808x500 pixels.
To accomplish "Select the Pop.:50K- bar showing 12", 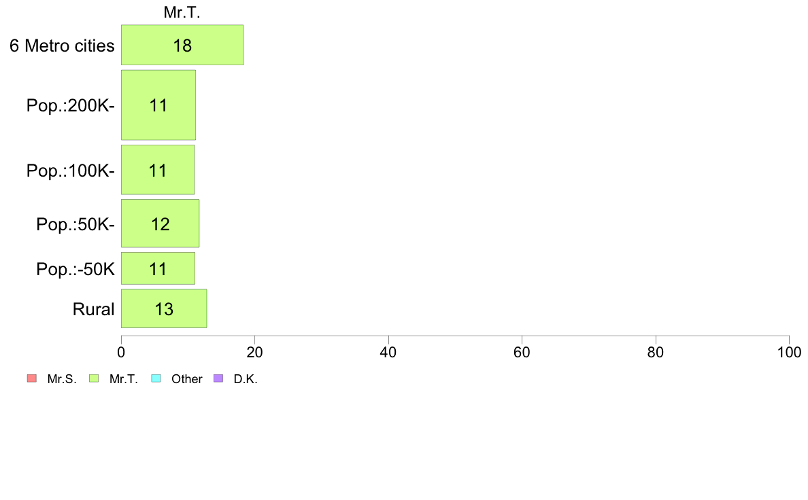I will click(161, 224).
